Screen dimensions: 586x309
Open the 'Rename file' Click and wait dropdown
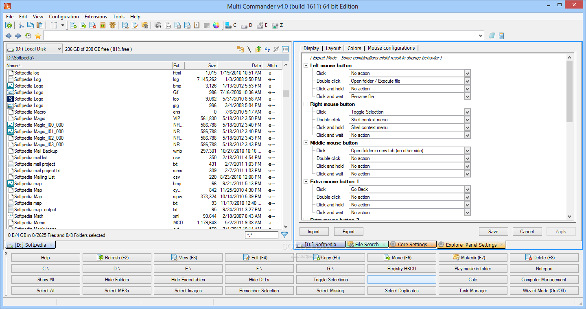tap(467, 96)
